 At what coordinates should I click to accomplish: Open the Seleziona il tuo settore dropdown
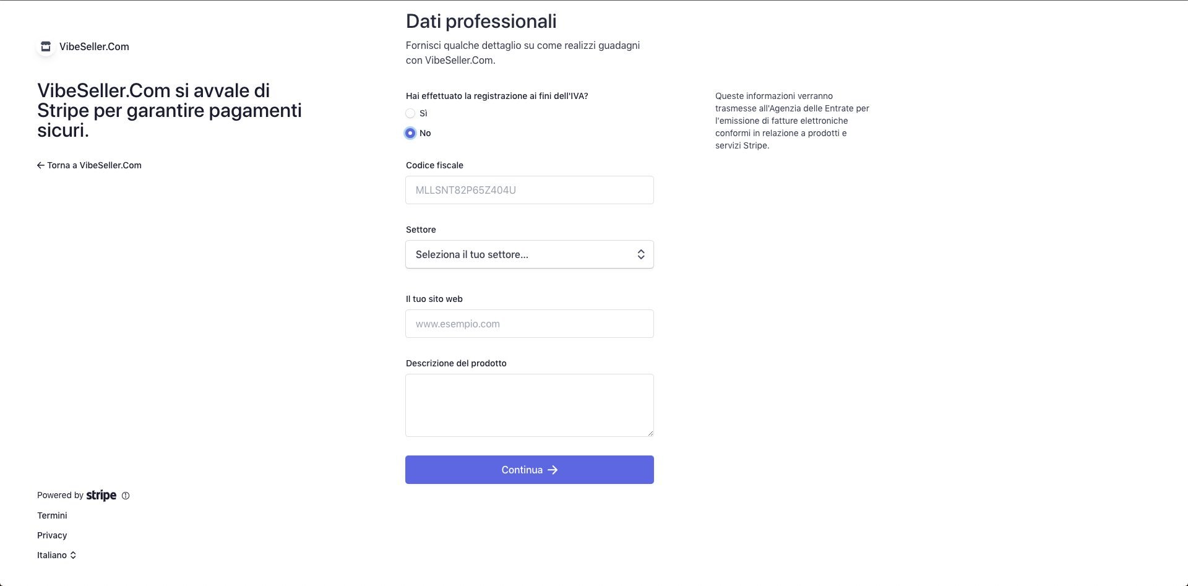530,254
